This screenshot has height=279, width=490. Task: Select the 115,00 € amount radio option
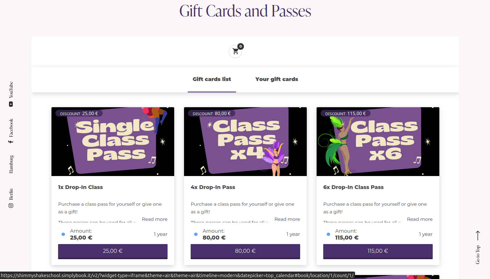(328, 234)
